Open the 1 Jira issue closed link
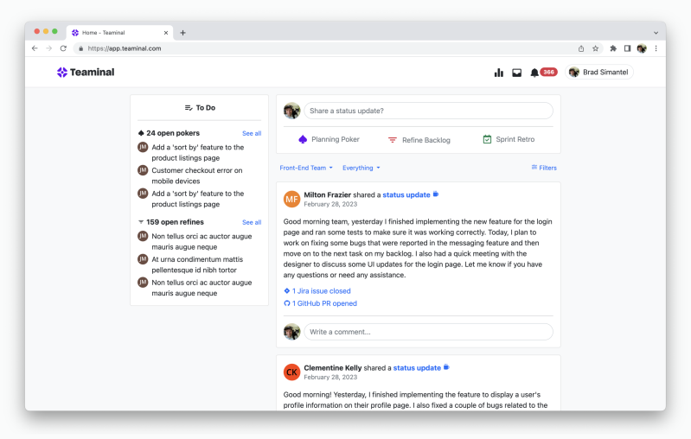 [x=317, y=291]
